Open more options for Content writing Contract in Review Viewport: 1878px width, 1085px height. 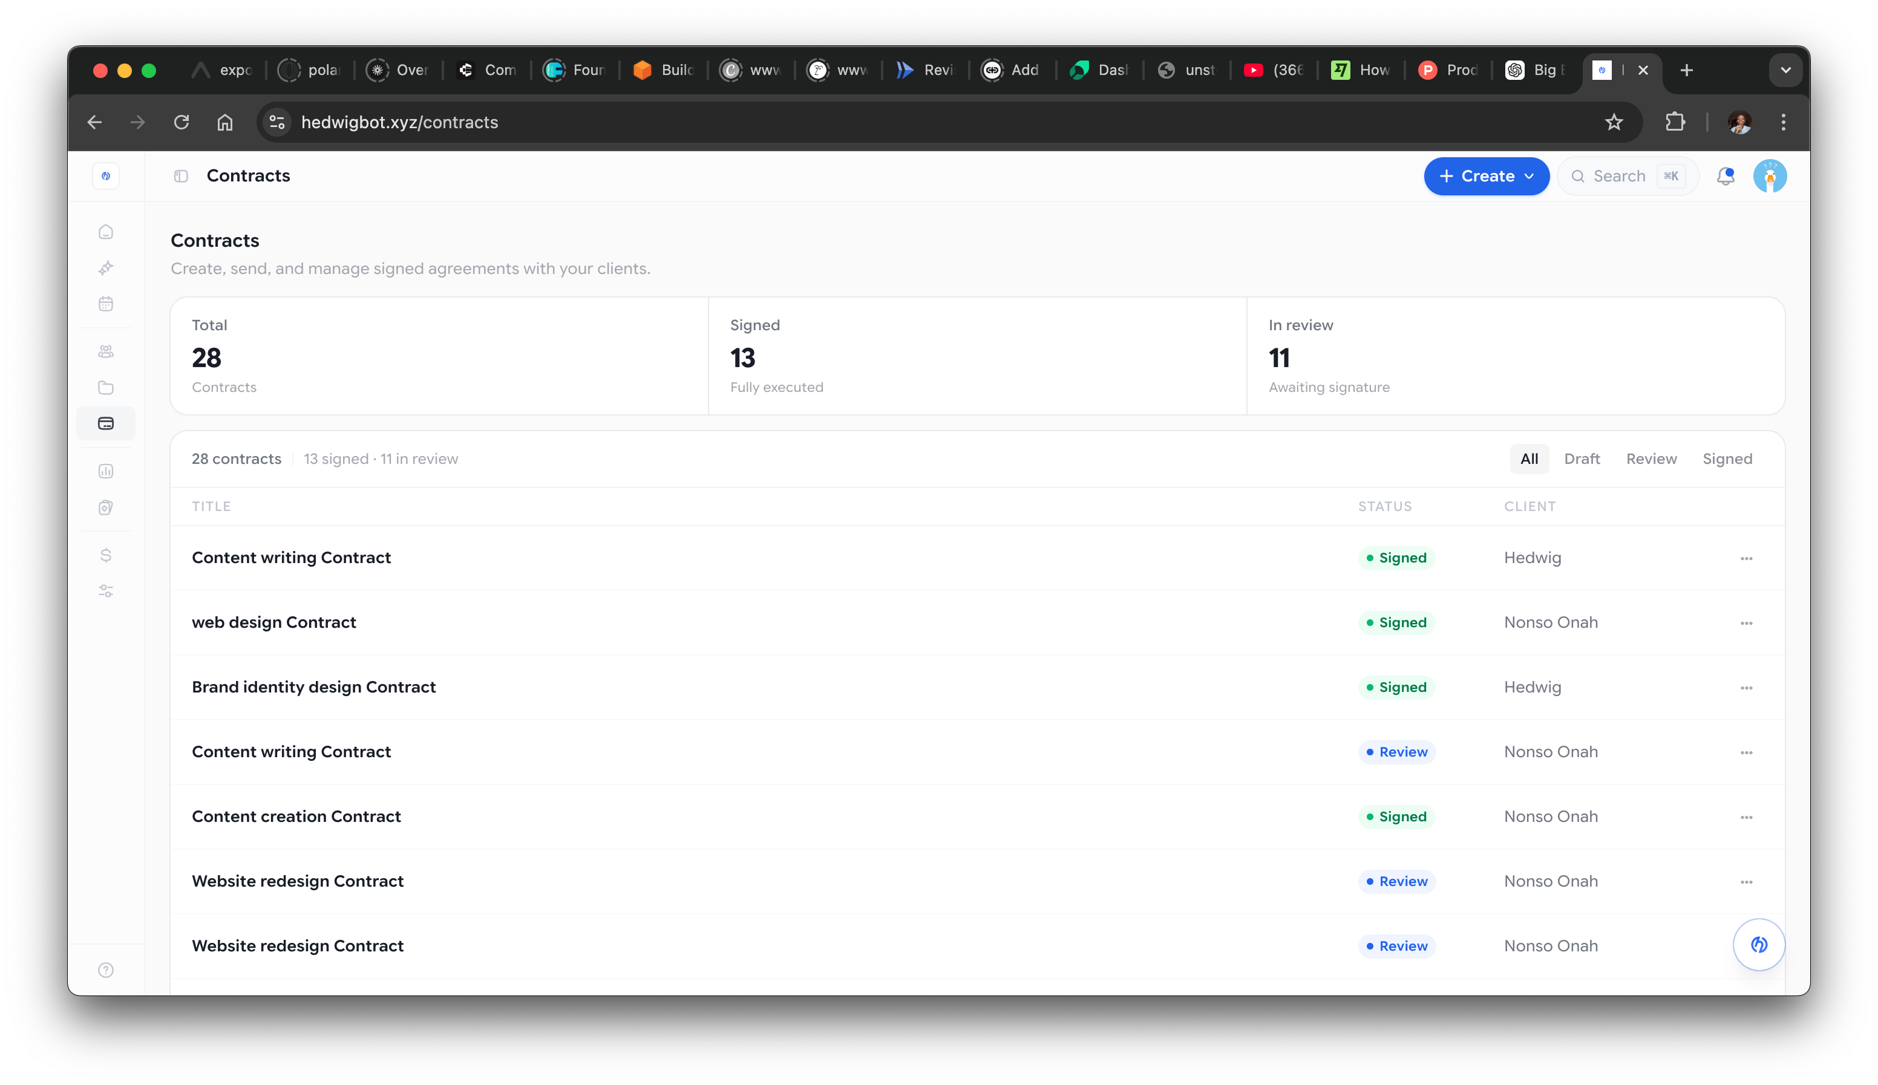pos(1746,752)
